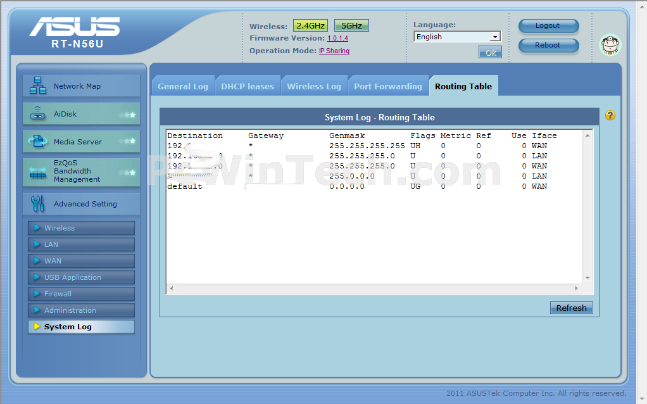Click scroll down arrow of routing table
Screen dimensions: 647x404
pyautogui.click(x=587, y=278)
